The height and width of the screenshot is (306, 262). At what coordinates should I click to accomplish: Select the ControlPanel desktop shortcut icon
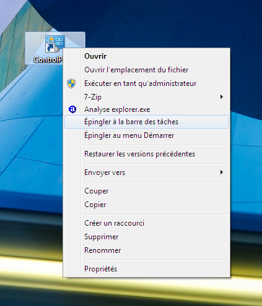point(55,44)
